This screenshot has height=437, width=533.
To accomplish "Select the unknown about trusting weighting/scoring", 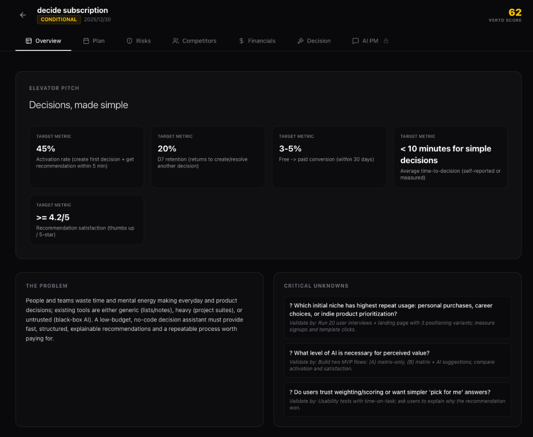I will [x=397, y=400].
